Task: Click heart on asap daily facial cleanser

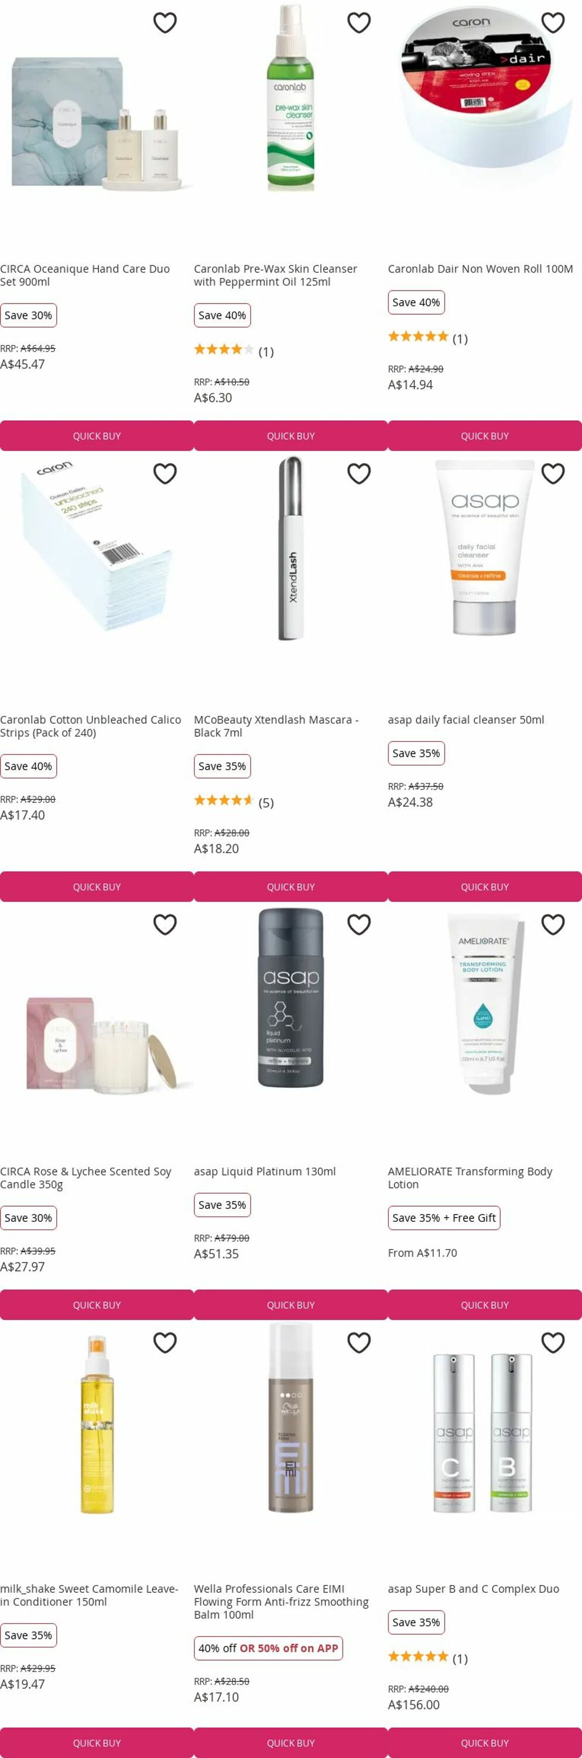Action: 553,473
